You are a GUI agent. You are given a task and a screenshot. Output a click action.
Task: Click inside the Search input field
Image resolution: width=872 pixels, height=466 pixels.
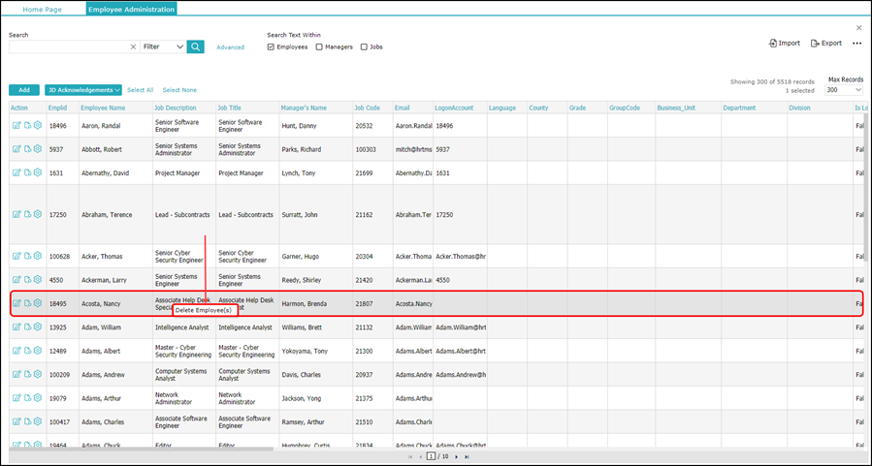[x=69, y=47]
